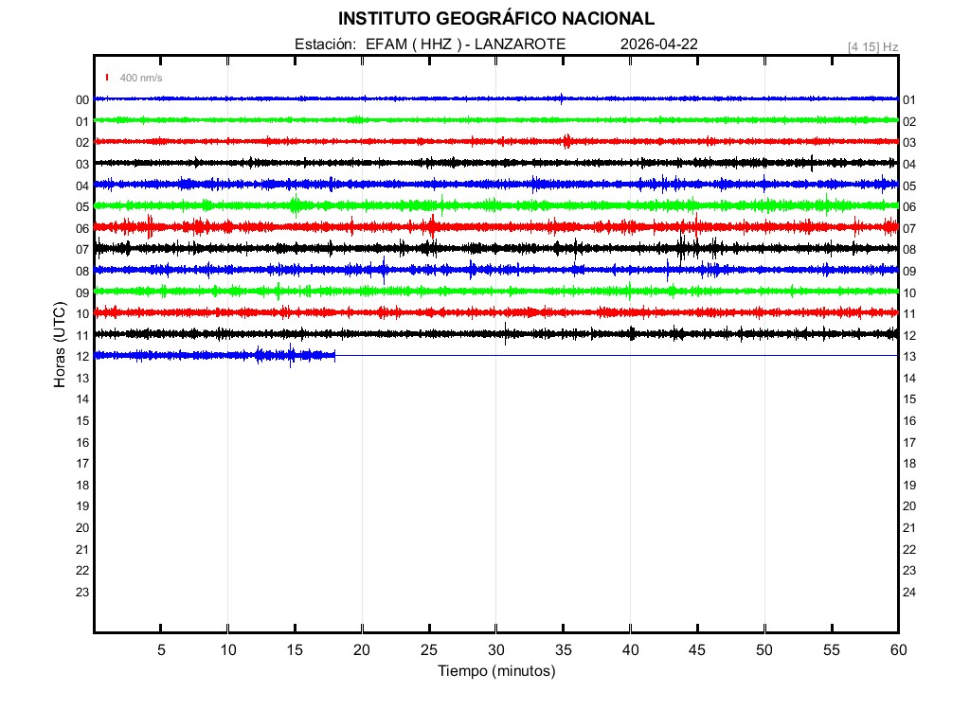Select the 60 minute tick label
Image resolution: width=970 pixels, height=727 pixels.
(897, 650)
